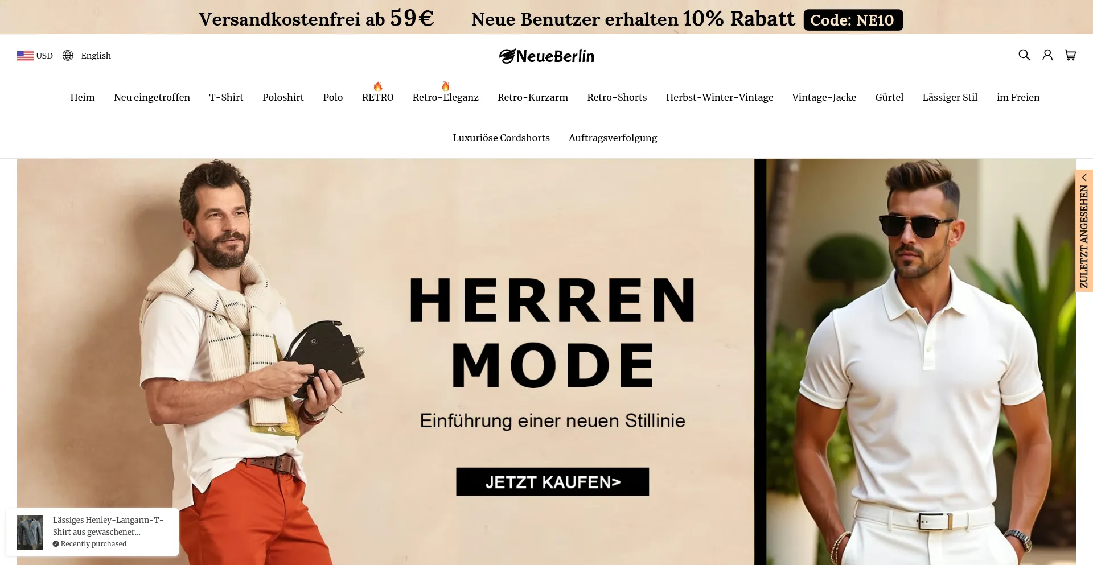Open Luxuriöse Cordshorts category
Image resolution: width=1093 pixels, height=565 pixels.
click(501, 138)
